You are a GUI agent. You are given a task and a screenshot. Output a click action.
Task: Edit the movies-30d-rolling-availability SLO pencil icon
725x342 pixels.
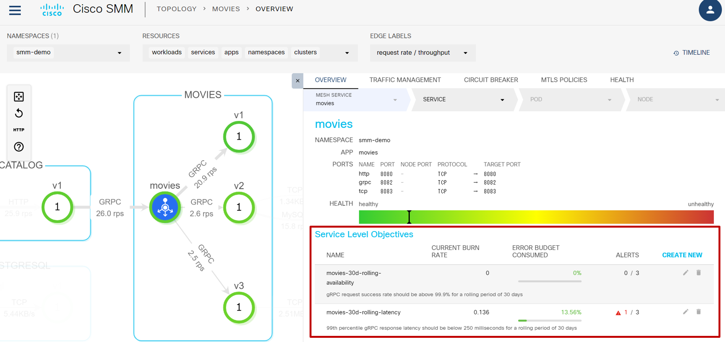(686, 272)
